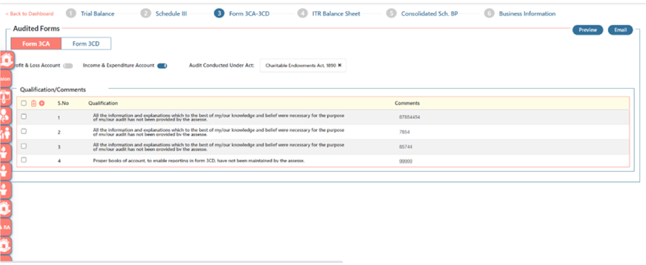Viewport: 646px width, 265px height.
Task: Click the red plus add-row icon
Action: [x=41, y=103]
